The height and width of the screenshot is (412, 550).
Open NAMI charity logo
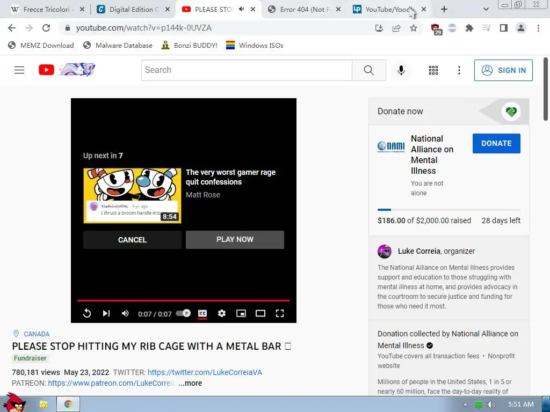[x=391, y=146]
